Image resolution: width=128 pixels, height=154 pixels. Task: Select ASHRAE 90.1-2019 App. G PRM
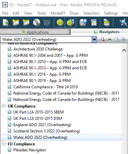click(x=42, y=81)
